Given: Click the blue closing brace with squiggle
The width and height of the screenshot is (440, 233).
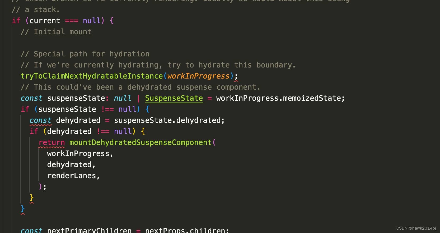Looking at the screenshot, I should click(x=23, y=209).
